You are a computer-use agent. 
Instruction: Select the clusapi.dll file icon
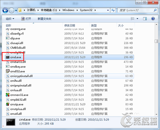pos(8,43)
